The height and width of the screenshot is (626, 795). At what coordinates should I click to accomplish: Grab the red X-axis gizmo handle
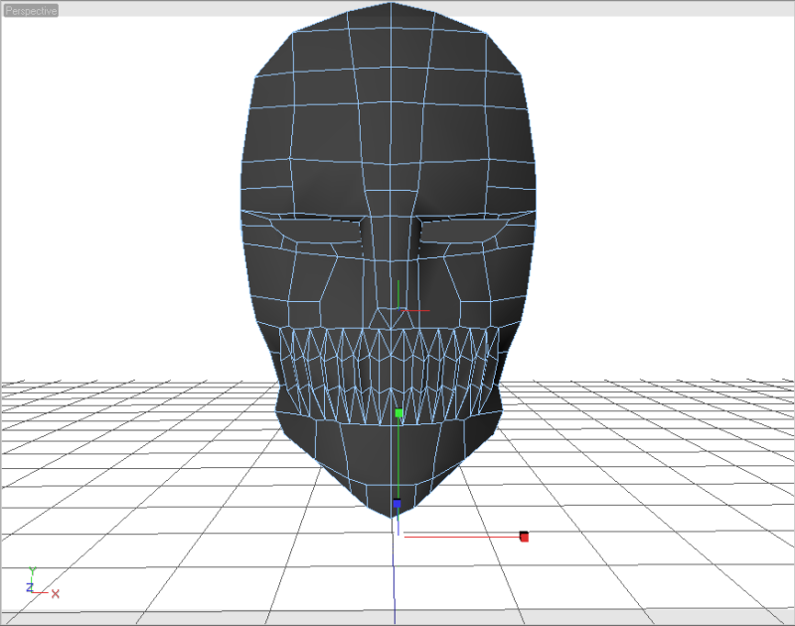click(525, 537)
